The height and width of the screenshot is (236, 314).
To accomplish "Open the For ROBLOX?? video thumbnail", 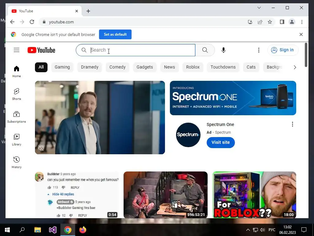I will tap(254, 195).
